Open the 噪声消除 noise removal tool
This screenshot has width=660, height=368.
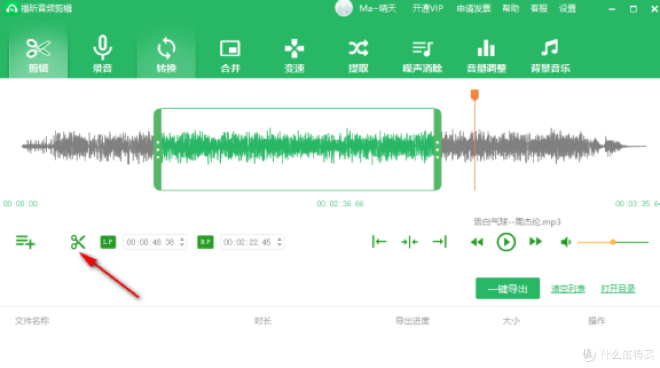pyautogui.click(x=422, y=55)
